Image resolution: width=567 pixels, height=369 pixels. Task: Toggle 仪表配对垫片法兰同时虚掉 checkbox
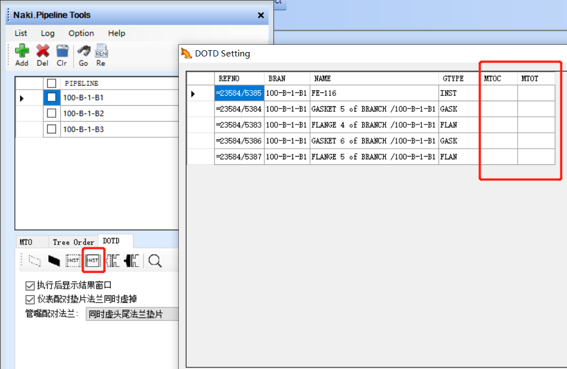(30, 300)
